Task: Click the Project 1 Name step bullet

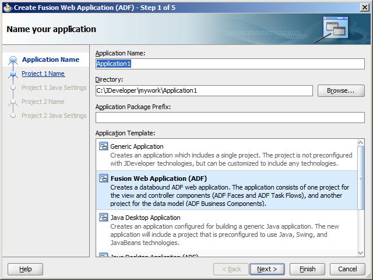Action: (13, 74)
